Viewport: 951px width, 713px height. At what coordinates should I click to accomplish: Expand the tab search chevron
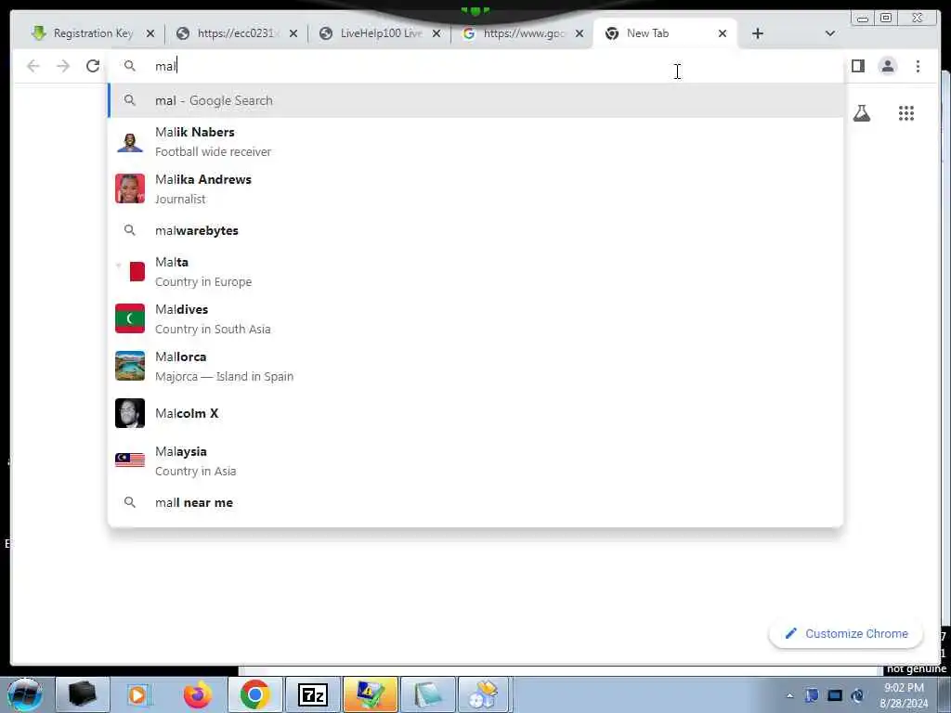(x=830, y=33)
